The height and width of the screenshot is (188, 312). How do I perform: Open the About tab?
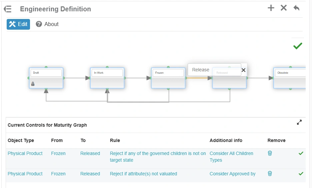pyautogui.click(x=47, y=24)
